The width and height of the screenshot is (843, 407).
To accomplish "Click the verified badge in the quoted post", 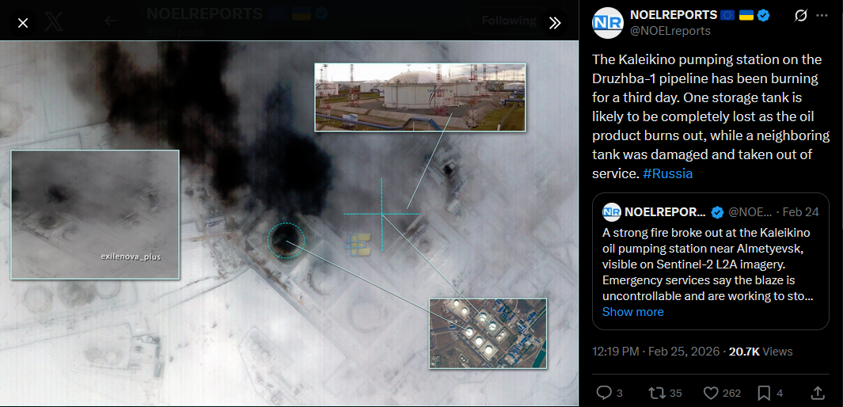I will (717, 212).
